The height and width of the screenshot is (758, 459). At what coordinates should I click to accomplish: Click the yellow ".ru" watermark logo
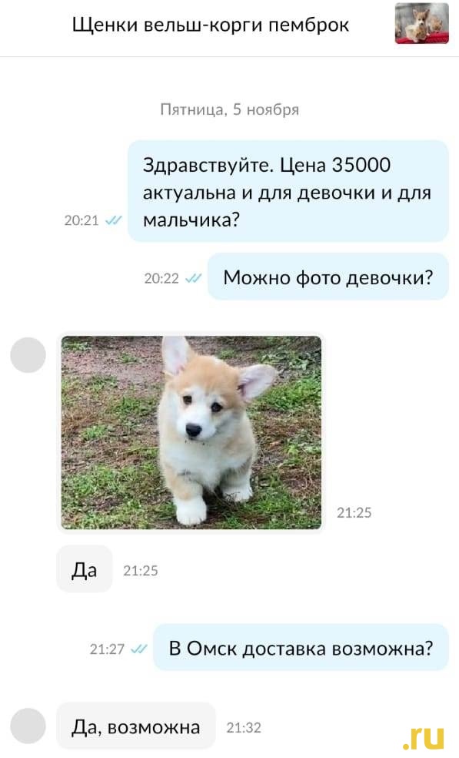click(424, 738)
